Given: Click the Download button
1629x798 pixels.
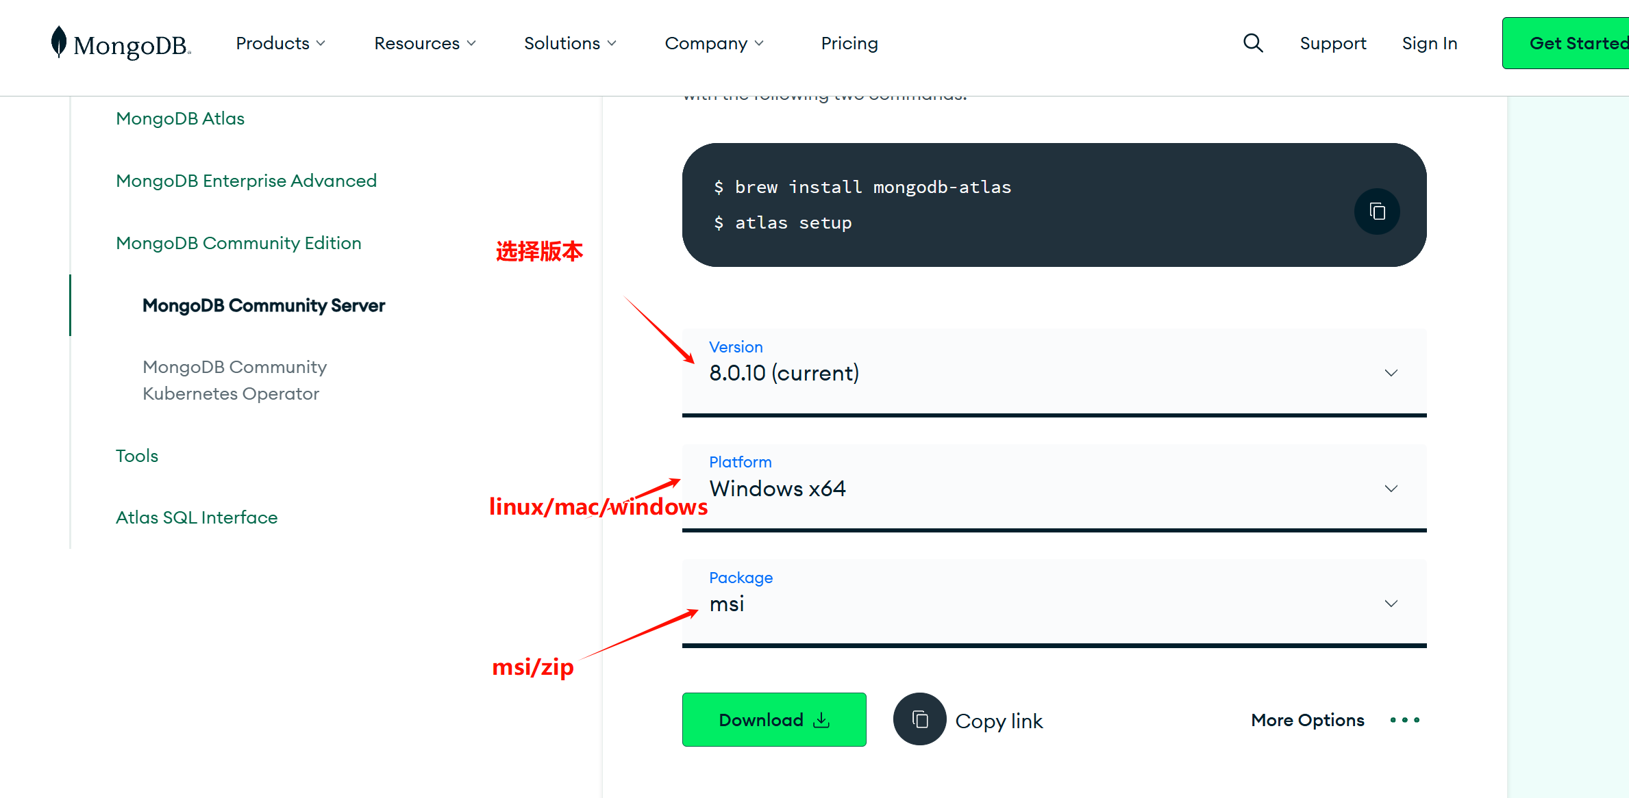Looking at the screenshot, I should [x=773, y=720].
